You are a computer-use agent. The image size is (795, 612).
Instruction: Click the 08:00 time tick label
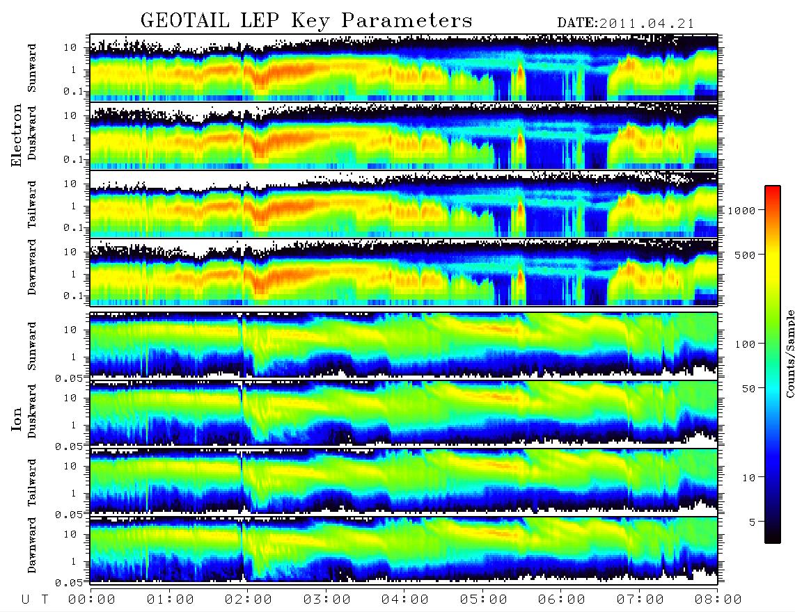click(x=718, y=599)
